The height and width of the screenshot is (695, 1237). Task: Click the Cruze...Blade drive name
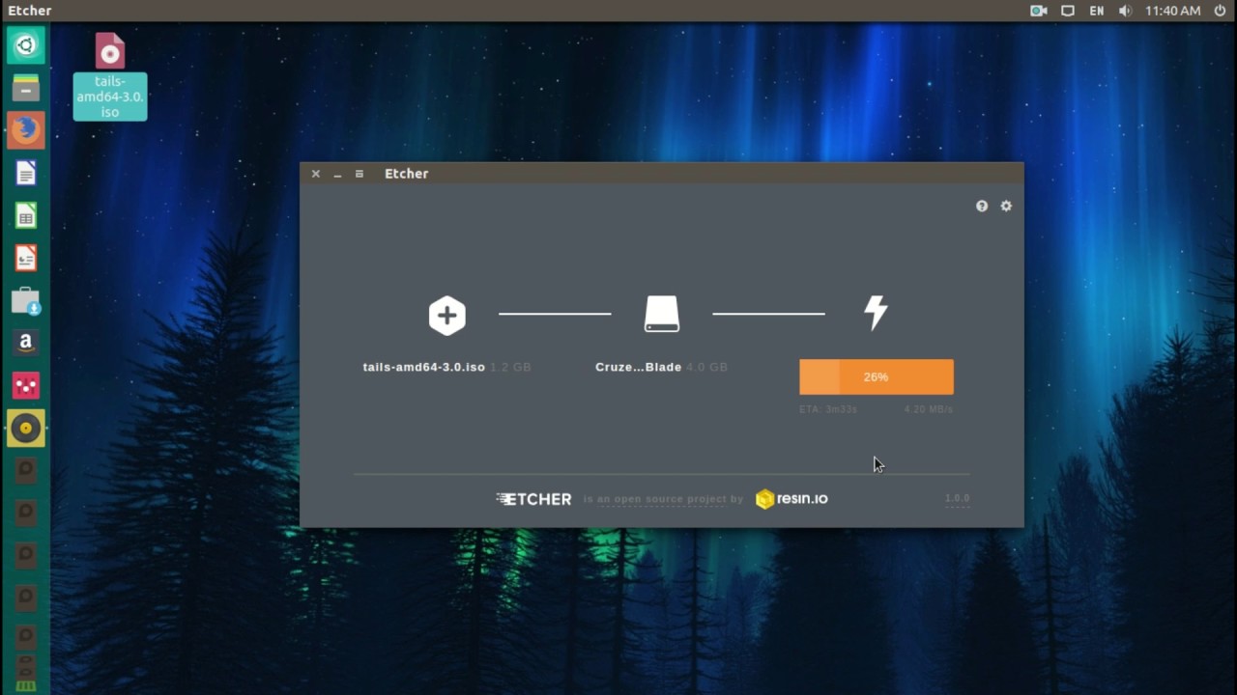click(x=638, y=367)
